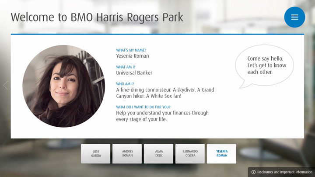
Task: Click 'WHAT DO I WANT TO DO FOR YOU?'
Action: pyautogui.click(x=143, y=107)
